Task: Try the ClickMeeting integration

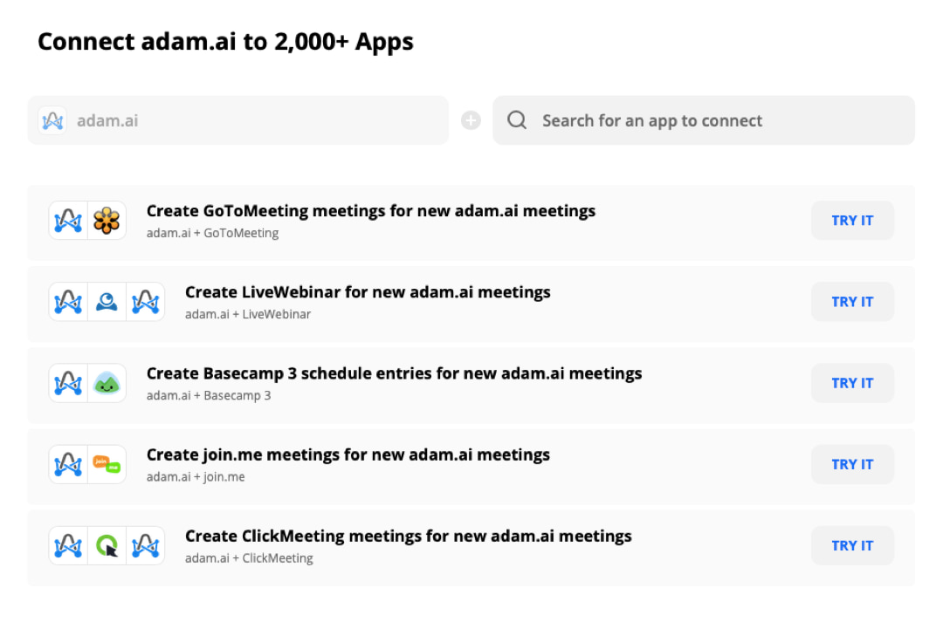Action: [852, 546]
